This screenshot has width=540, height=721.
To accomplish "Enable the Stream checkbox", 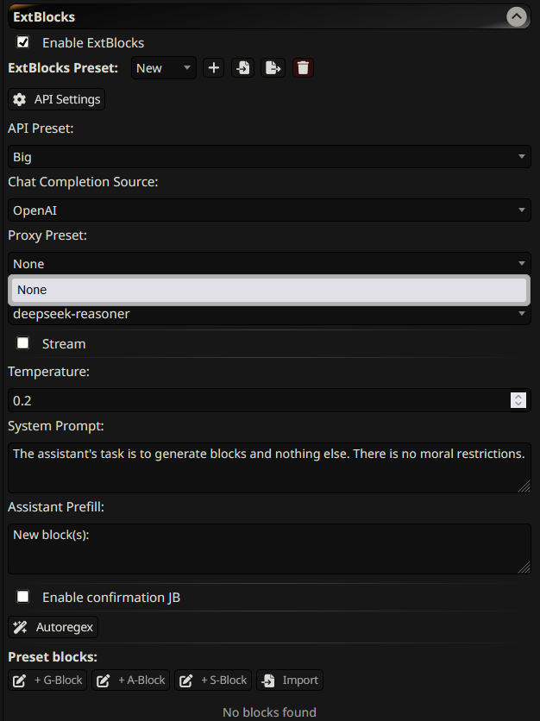I will point(23,343).
